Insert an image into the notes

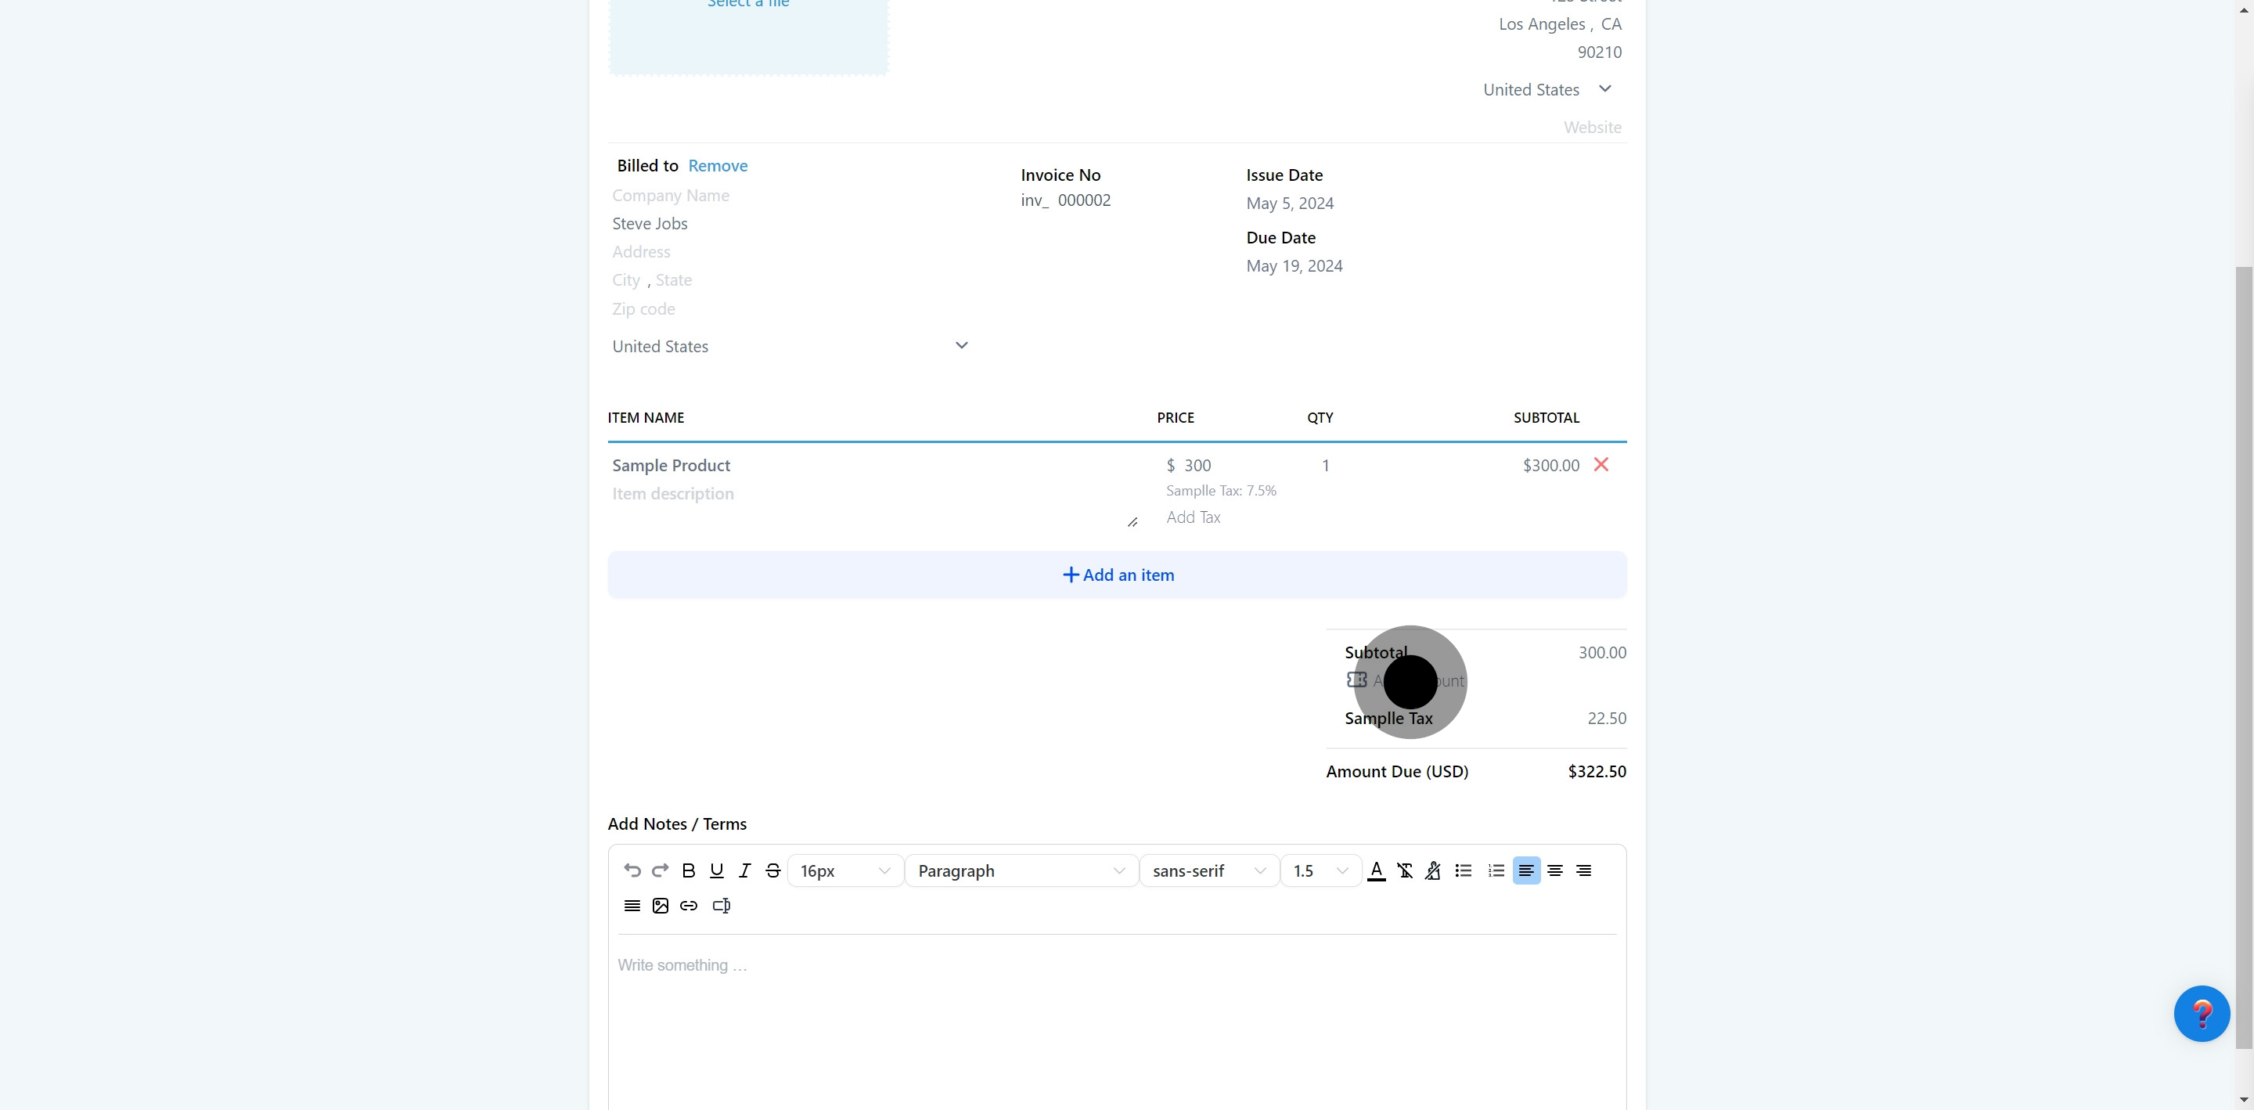(x=661, y=905)
